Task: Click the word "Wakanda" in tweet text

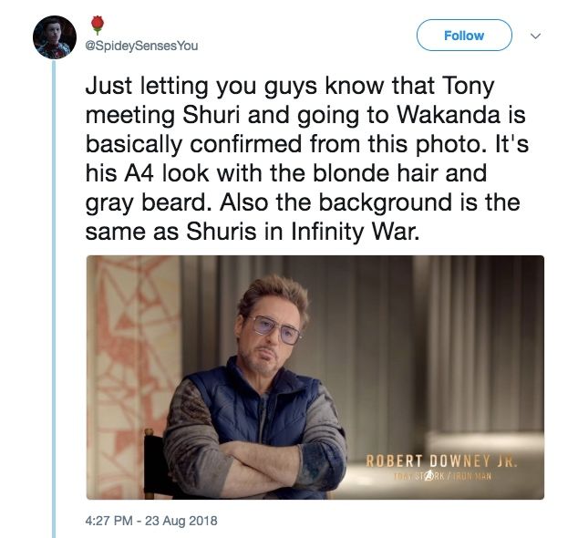Action: coord(449,115)
